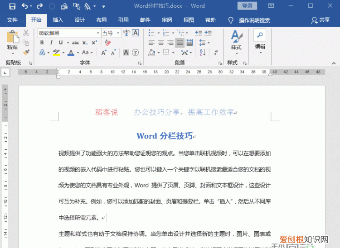Switch to the 插入 tab
340x248 pixels.
[58, 20]
